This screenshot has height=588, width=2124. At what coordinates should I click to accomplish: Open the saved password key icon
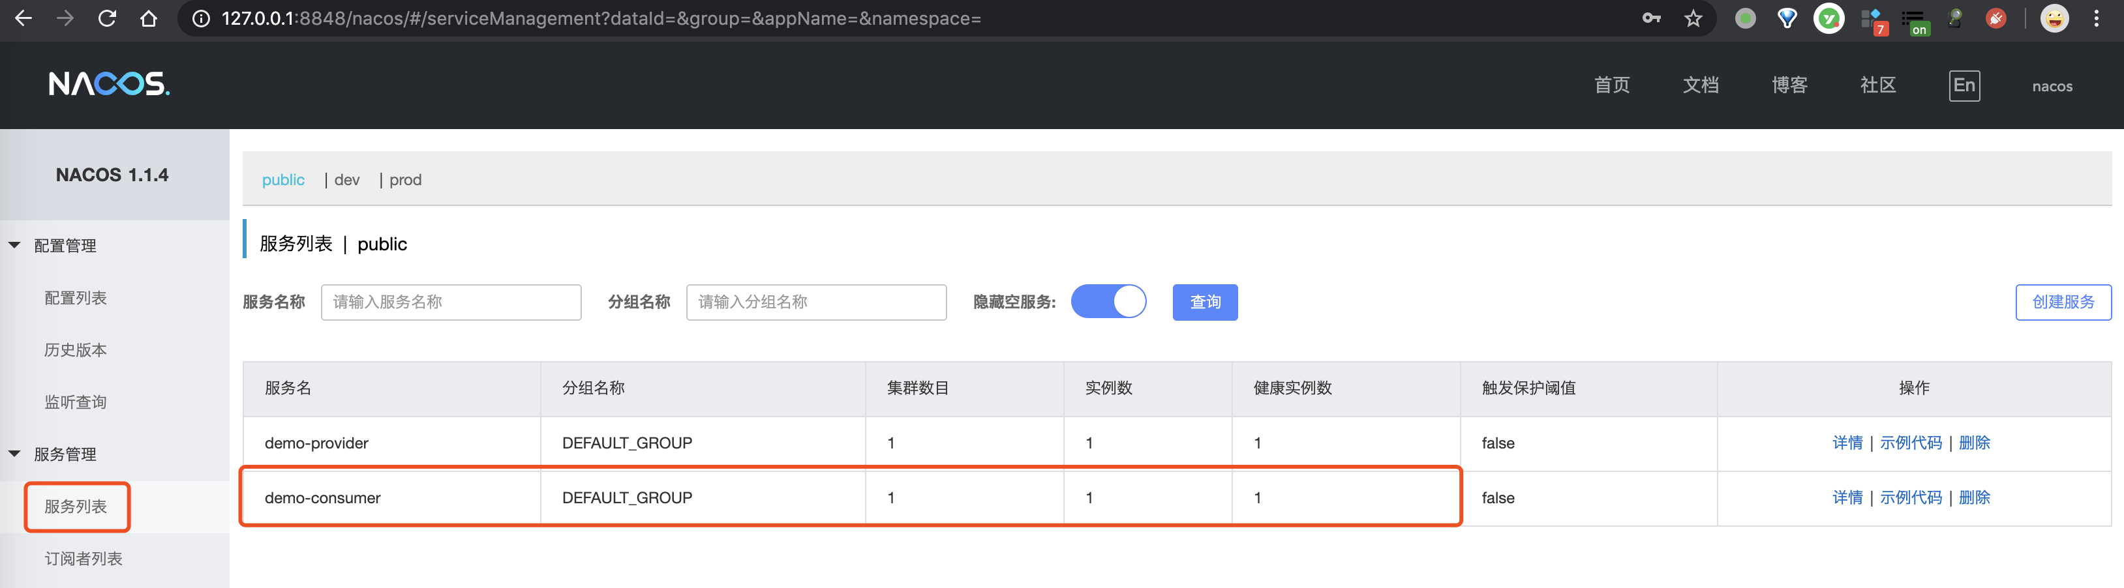(x=1652, y=18)
